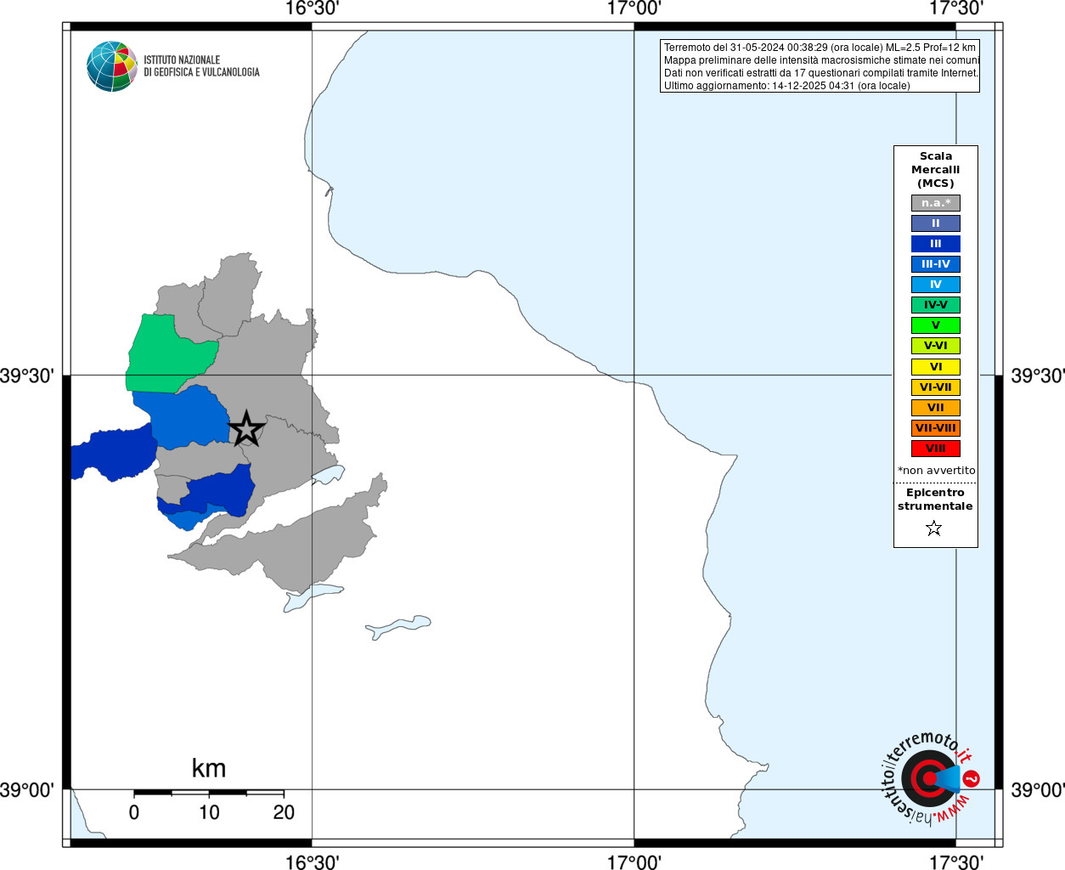Click the epicenter star symbol in legend
Image resolution: width=1065 pixels, height=870 pixels.
click(x=934, y=528)
